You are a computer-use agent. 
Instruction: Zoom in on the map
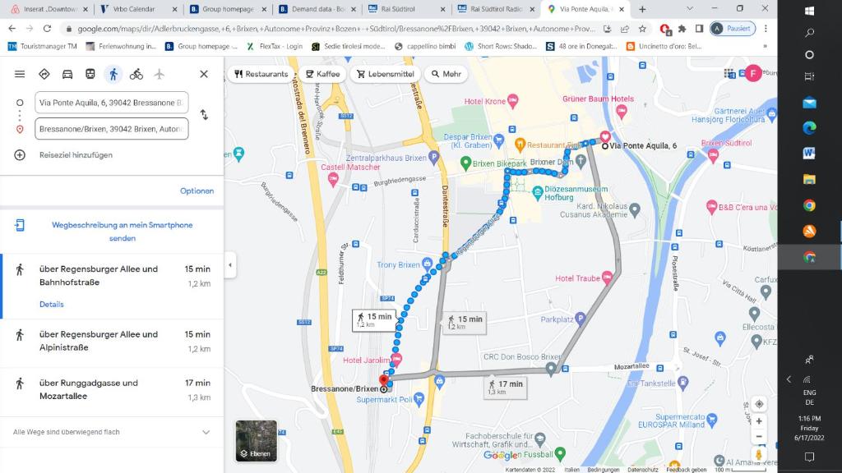759,421
